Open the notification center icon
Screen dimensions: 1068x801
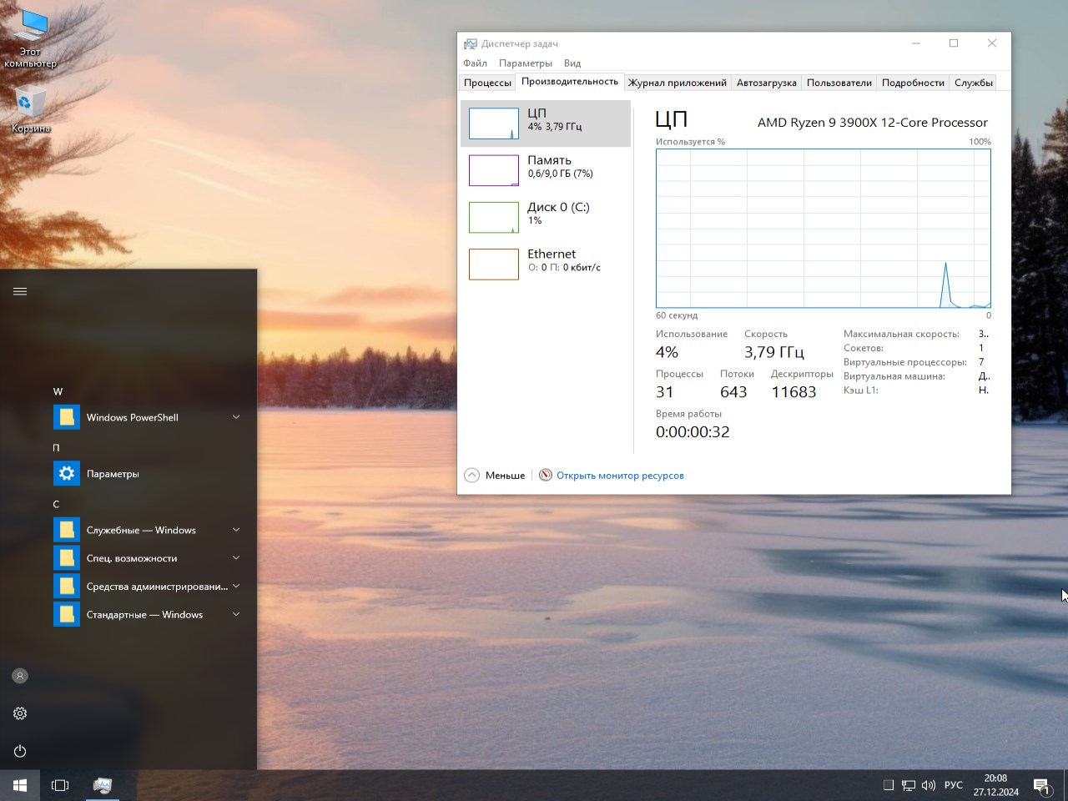point(1042,786)
